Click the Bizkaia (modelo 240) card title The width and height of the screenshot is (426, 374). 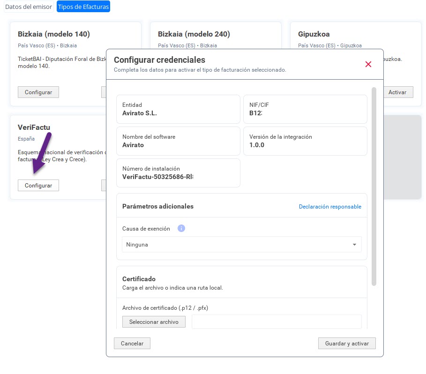coord(194,34)
